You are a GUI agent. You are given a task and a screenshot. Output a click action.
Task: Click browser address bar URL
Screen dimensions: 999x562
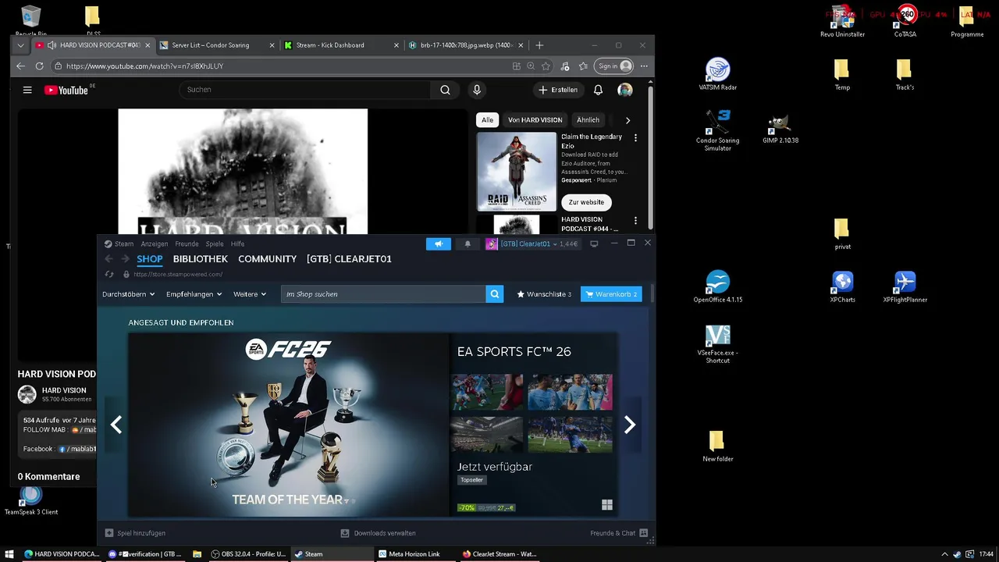pos(144,66)
